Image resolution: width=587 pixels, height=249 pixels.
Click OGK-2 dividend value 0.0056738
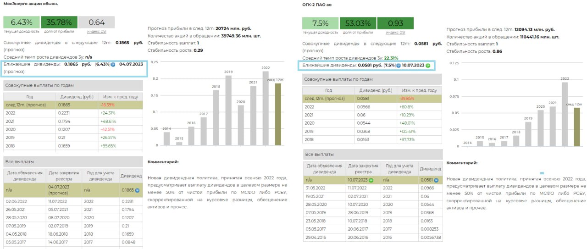pos(431,238)
